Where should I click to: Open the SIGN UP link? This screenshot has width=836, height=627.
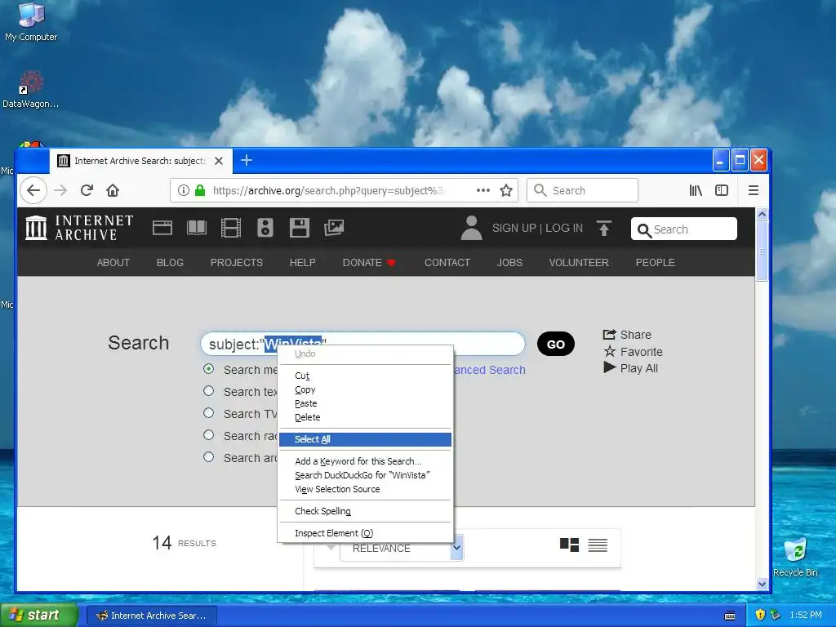click(x=514, y=229)
